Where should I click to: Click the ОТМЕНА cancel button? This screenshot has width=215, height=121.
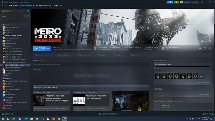coord(42,48)
